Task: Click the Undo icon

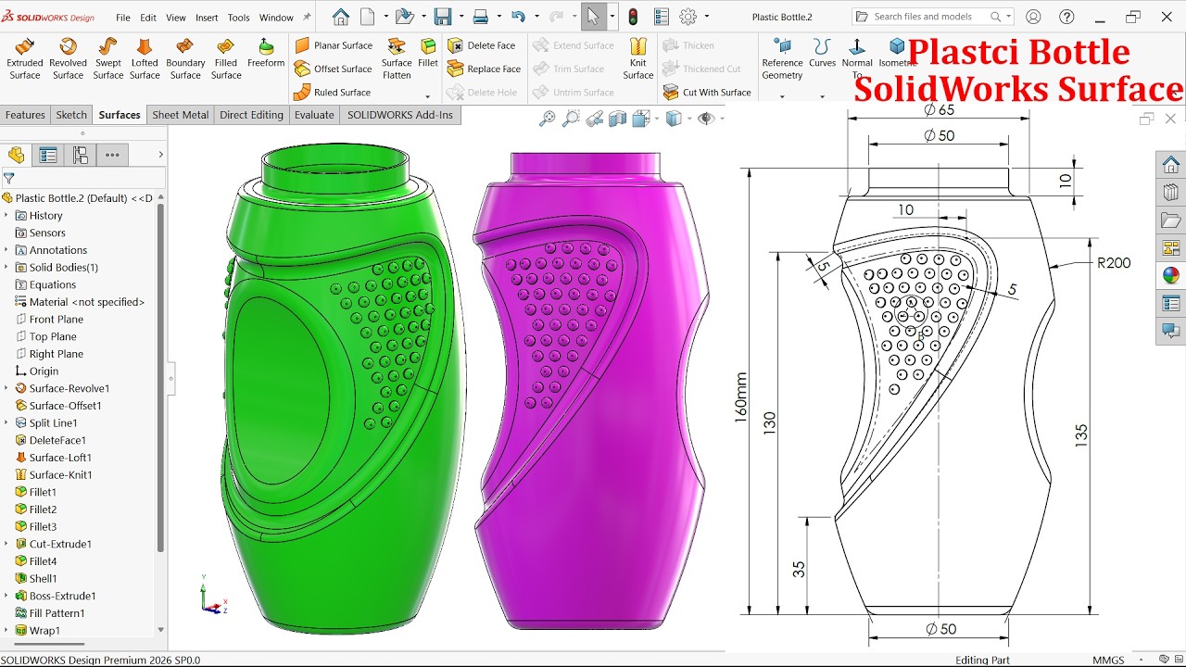Action: tap(518, 17)
